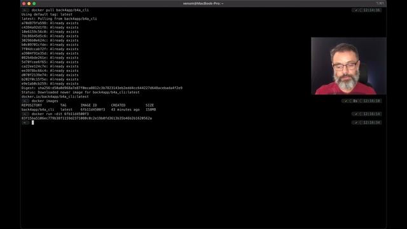Image resolution: width=407 pixels, height=229 pixels.
Task: Click the pane shortcut indicator in the title bar
Action: (x=380, y=3)
